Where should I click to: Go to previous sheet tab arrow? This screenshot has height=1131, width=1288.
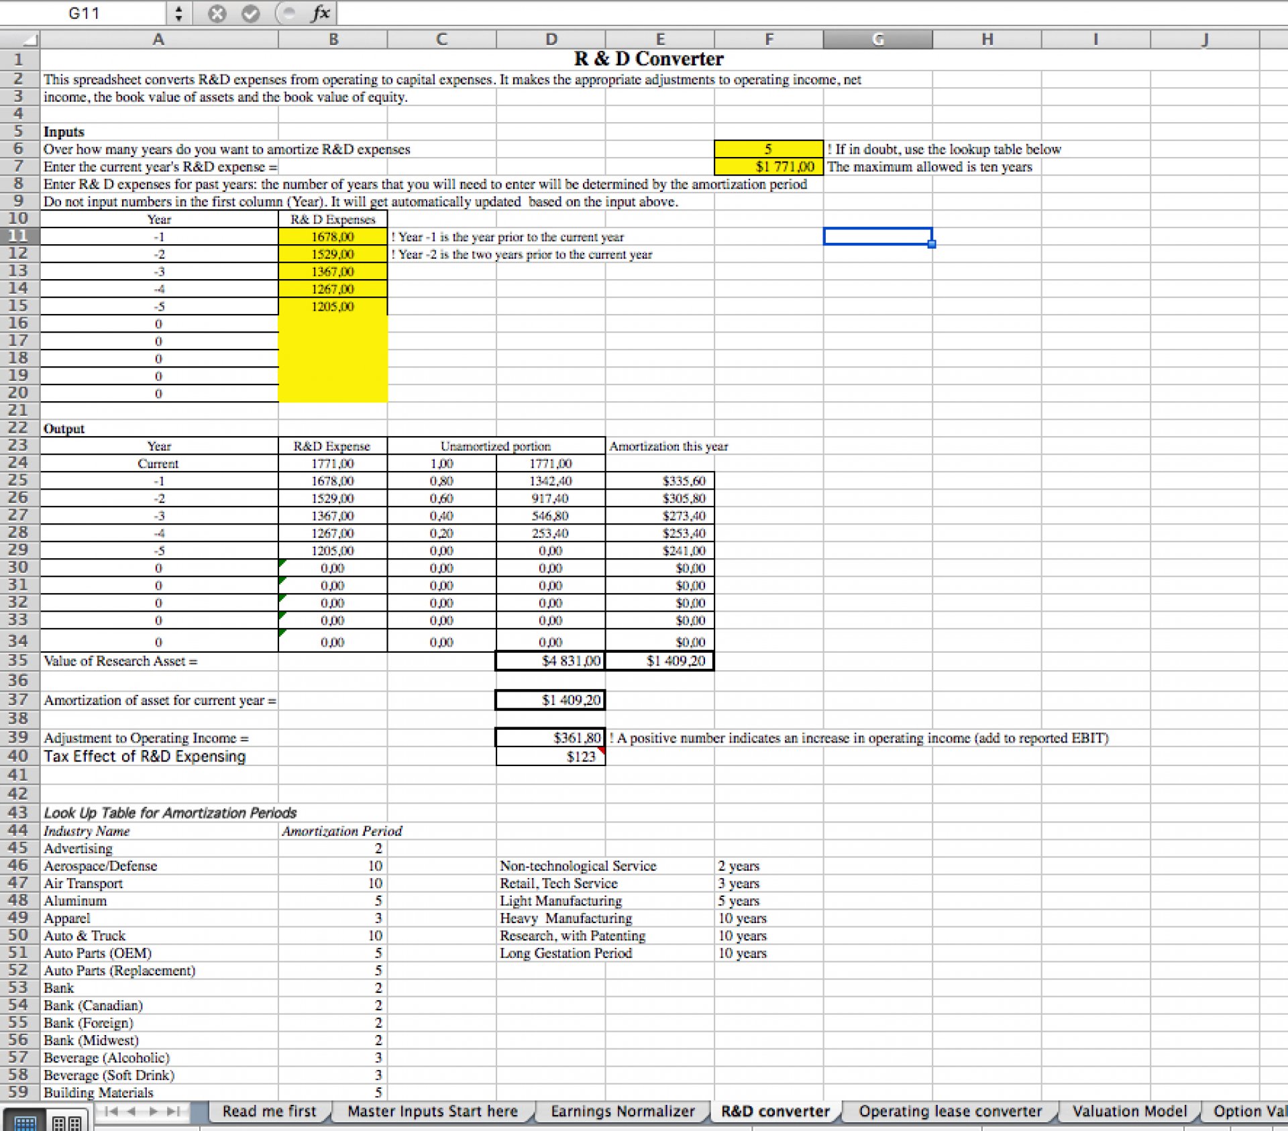(x=132, y=1112)
